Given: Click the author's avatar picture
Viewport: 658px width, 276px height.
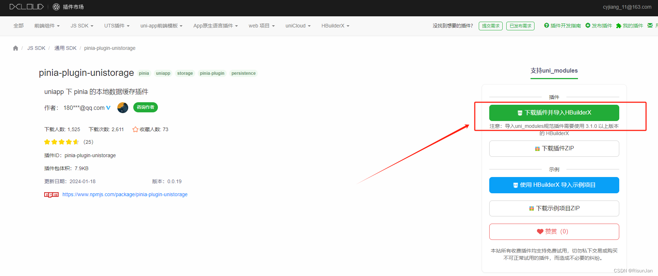Looking at the screenshot, I should pyautogui.click(x=123, y=108).
